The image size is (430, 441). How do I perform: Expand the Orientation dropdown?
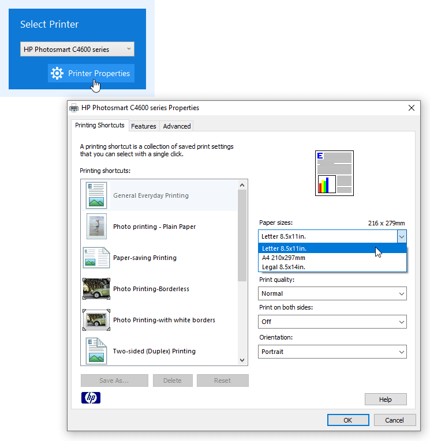(x=332, y=352)
